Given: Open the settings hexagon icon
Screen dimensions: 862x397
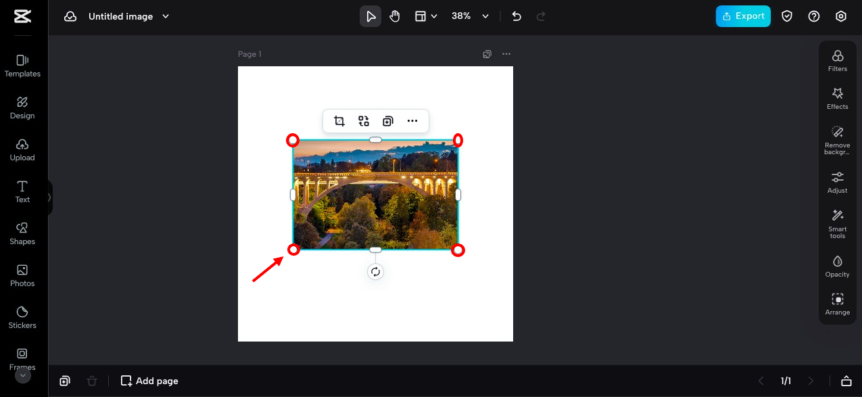Looking at the screenshot, I should (x=841, y=16).
